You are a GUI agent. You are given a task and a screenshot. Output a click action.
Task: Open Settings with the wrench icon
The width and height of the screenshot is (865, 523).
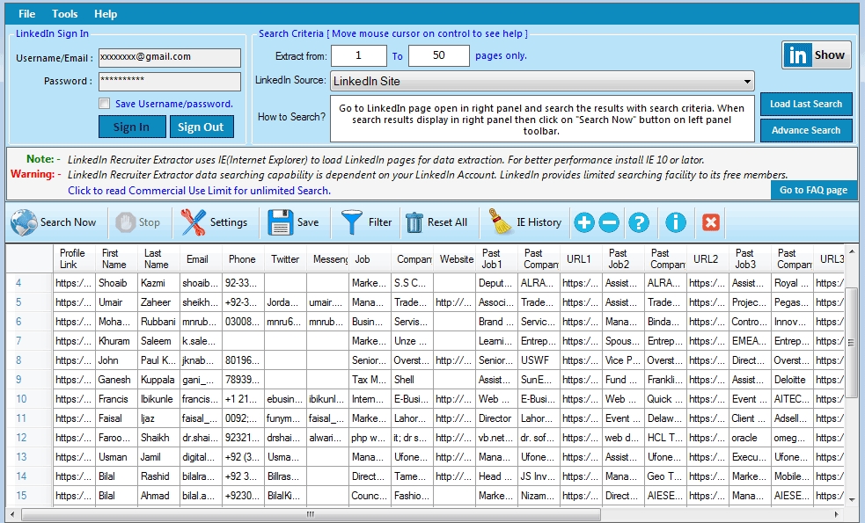pos(194,222)
